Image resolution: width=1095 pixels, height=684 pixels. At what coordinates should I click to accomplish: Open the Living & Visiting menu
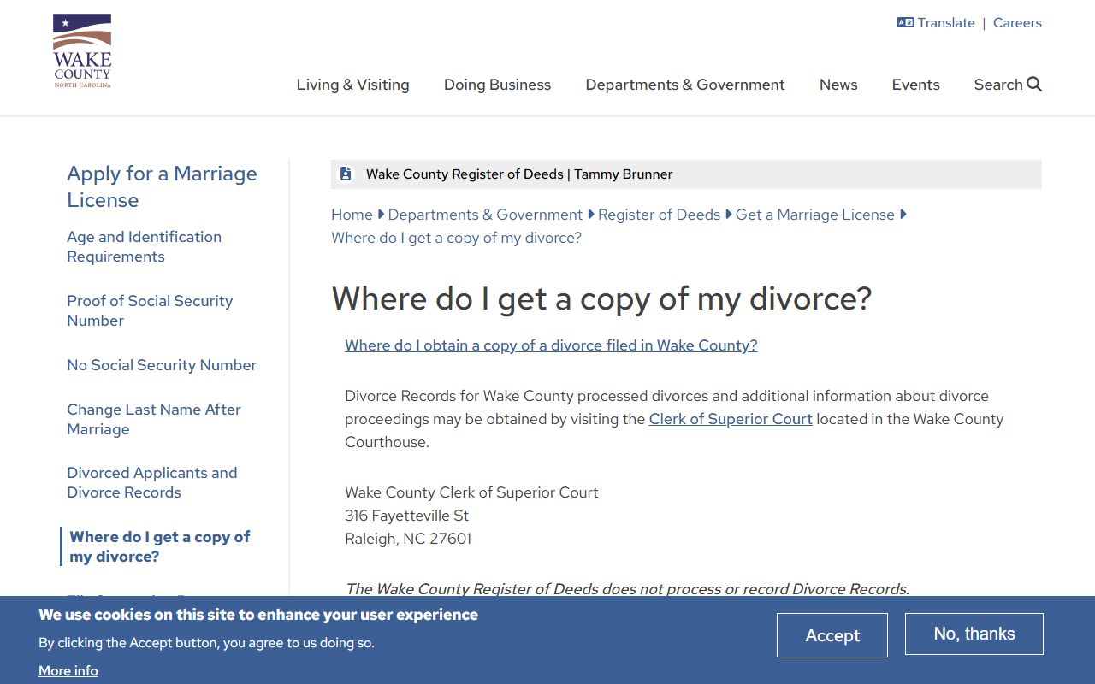(x=352, y=85)
